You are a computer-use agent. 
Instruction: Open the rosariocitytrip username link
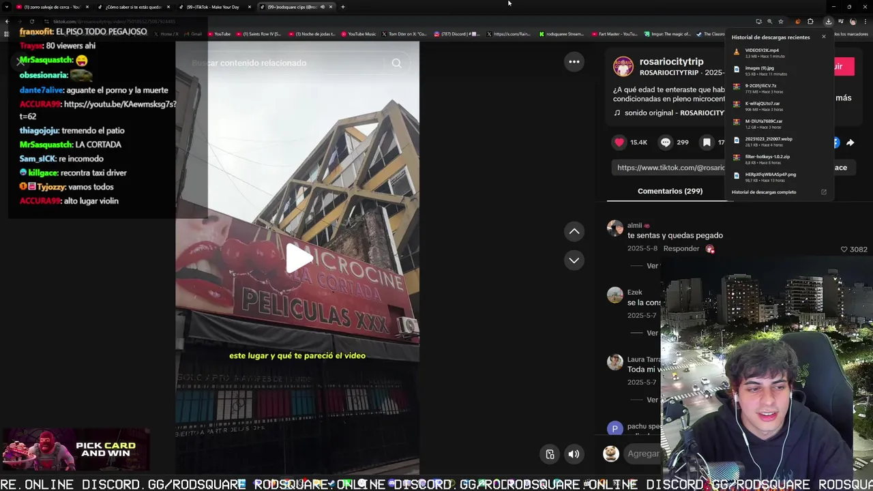(x=671, y=61)
